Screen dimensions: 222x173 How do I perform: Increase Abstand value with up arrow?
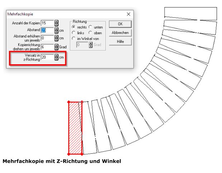point(56,29)
